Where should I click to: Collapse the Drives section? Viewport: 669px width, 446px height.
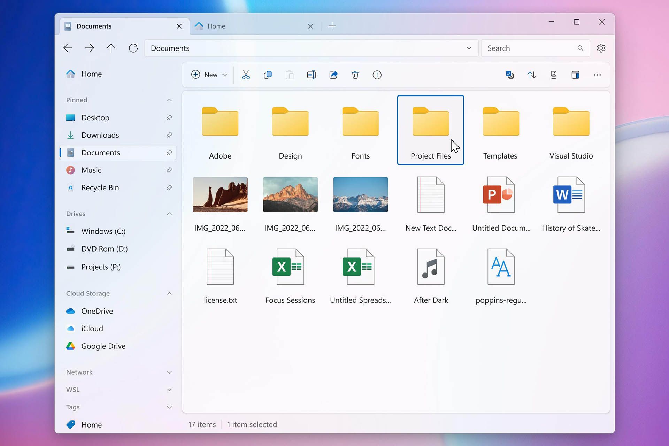pos(169,214)
